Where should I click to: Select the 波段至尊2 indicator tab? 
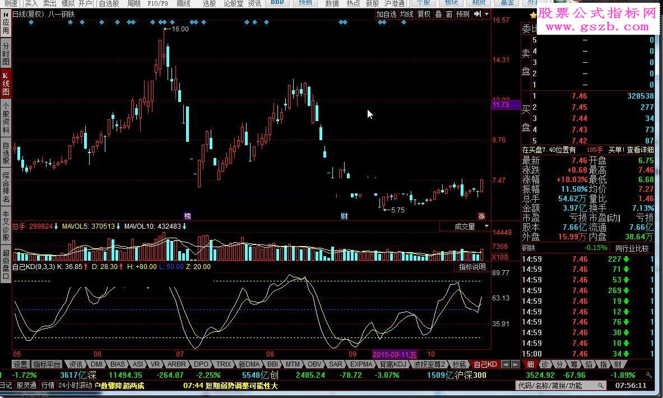pos(429,364)
